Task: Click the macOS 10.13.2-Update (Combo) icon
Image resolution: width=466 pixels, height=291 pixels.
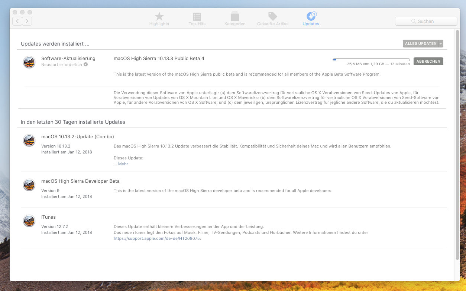Action: 29,140
